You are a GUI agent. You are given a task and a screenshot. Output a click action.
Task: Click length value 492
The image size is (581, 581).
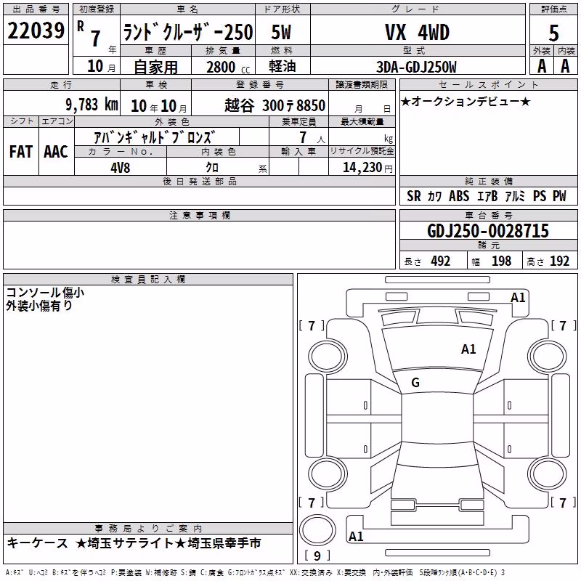441,261
